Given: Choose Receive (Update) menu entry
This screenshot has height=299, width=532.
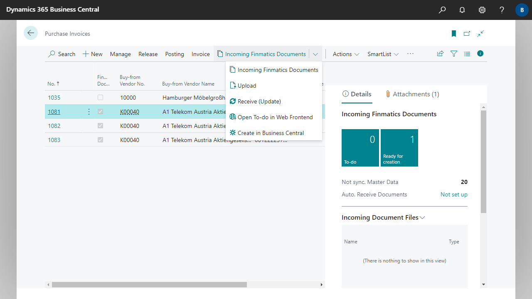Looking at the screenshot, I should 274,101.
